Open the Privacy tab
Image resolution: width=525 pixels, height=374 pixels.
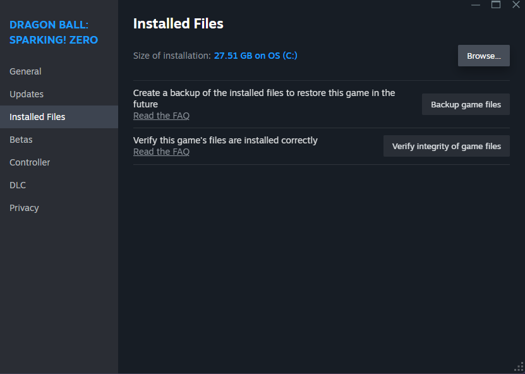24,208
